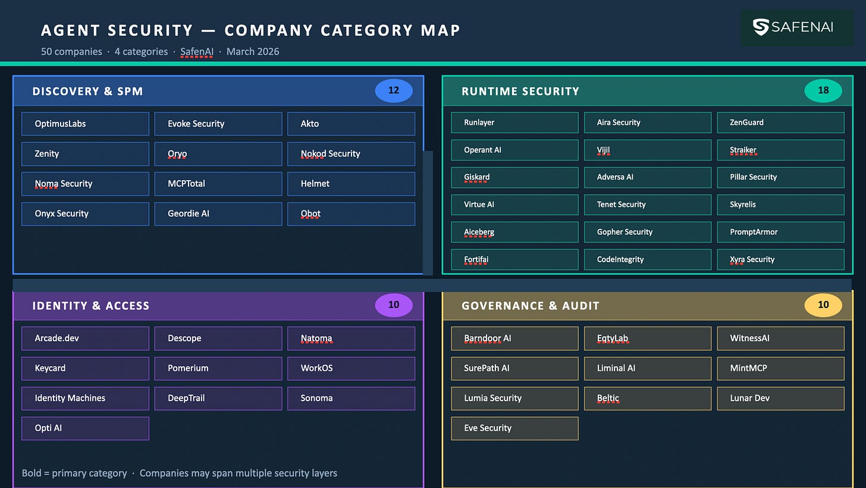Click the Lumia Security box

514,398
